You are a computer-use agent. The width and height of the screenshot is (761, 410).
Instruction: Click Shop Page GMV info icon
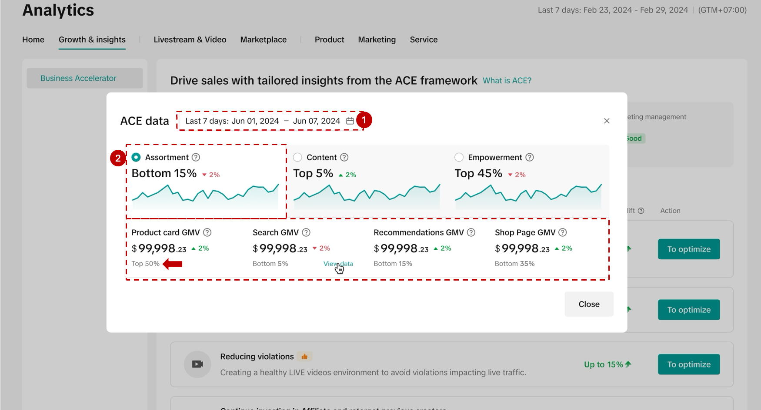(x=563, y=232)
